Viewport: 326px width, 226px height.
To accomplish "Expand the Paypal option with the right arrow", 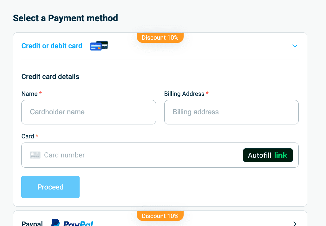I will click(x=295, y=223).
